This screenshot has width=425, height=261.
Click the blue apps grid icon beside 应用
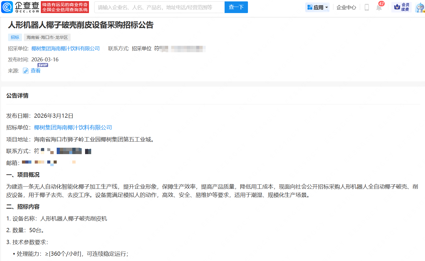310,7
